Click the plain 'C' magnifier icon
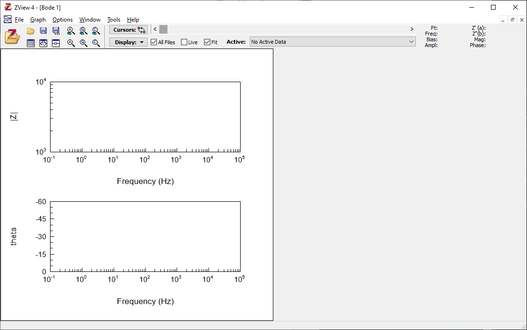This screenshot has height=330, width=527. [x=96, y=43]
